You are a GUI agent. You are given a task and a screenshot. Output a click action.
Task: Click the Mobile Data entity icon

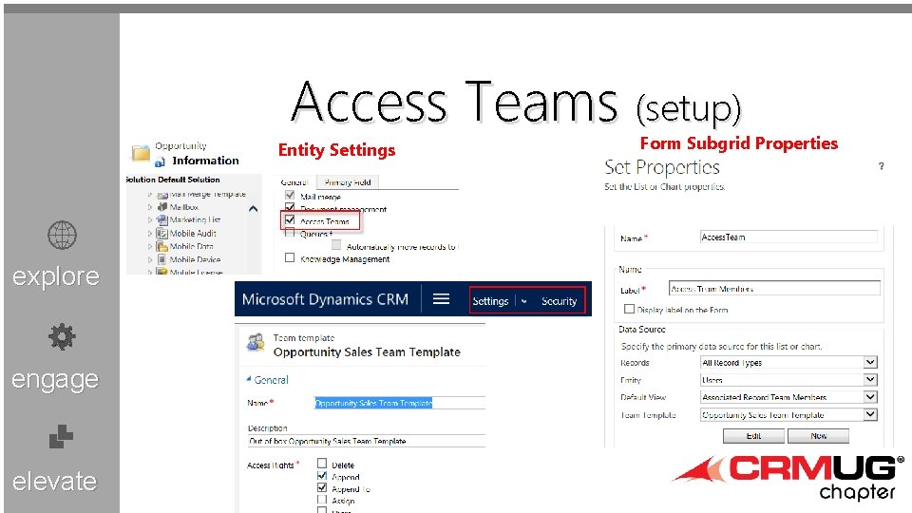point(162,247)
